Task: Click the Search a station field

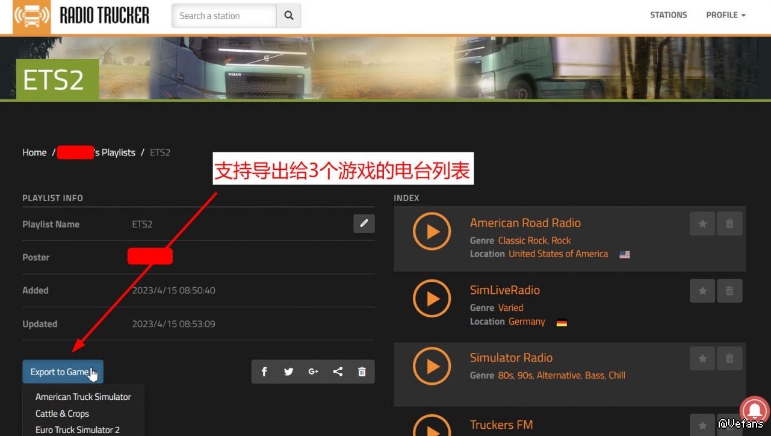Action: tap(224, 16)
